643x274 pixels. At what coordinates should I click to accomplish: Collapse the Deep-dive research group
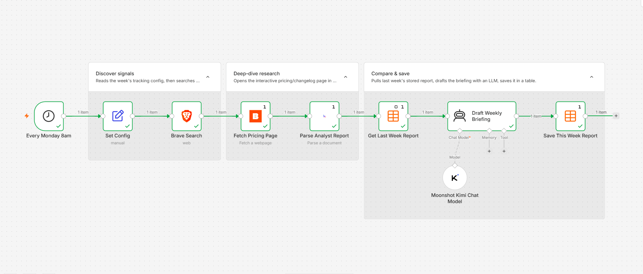346,77
